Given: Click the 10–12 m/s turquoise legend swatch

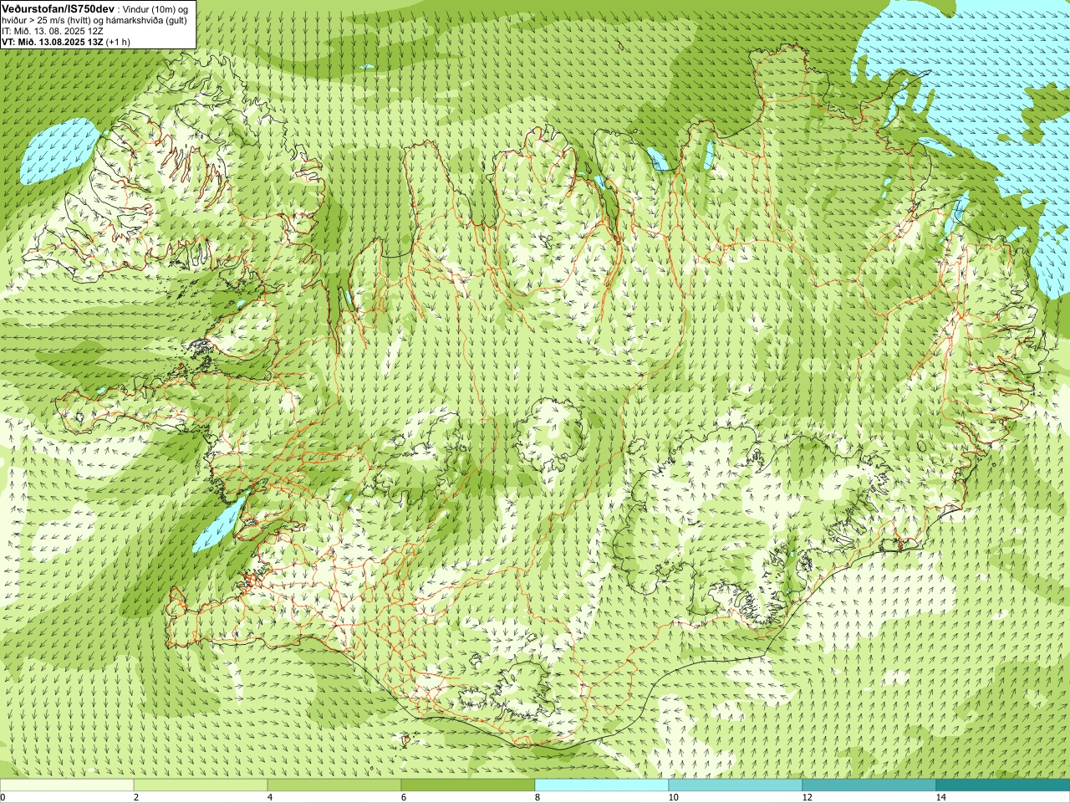Looking at the screenshot, I should pos(736,785).
